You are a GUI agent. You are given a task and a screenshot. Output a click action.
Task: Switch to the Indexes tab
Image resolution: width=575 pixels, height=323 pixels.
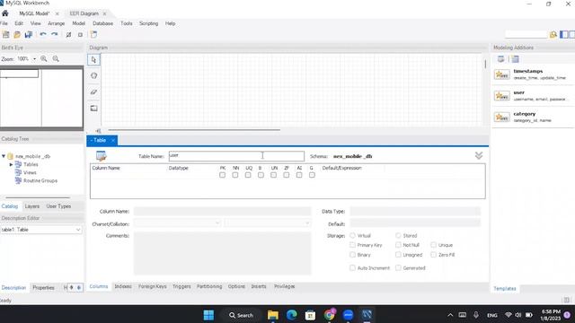(123, 286)
